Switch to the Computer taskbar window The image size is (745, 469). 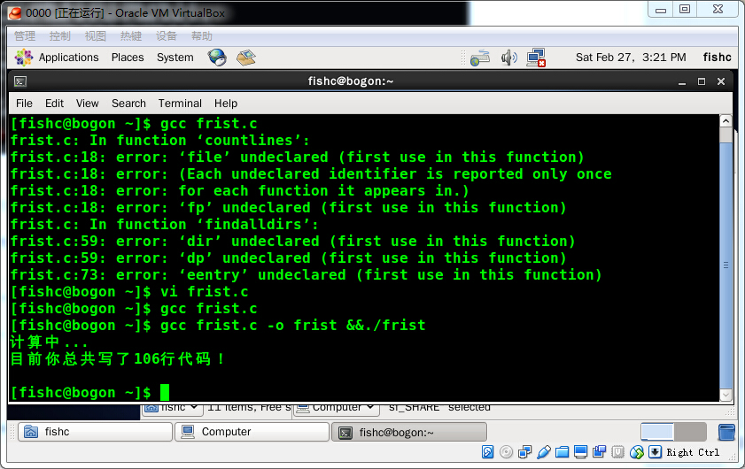(x=252, y=432)
